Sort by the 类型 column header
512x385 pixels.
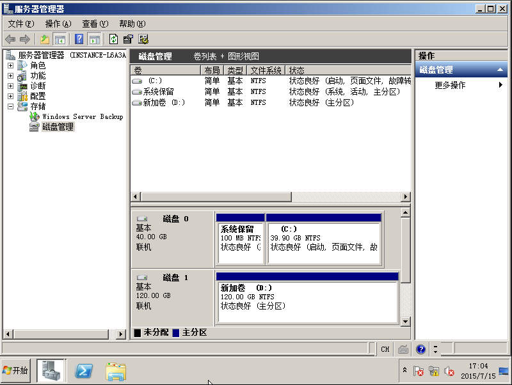(x=236, y=70)
